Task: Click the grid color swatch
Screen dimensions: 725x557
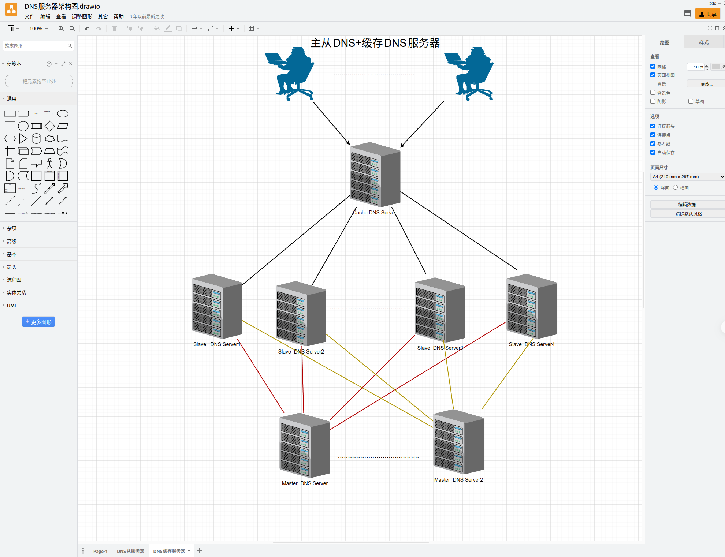Action: click(x=715, y=67)
